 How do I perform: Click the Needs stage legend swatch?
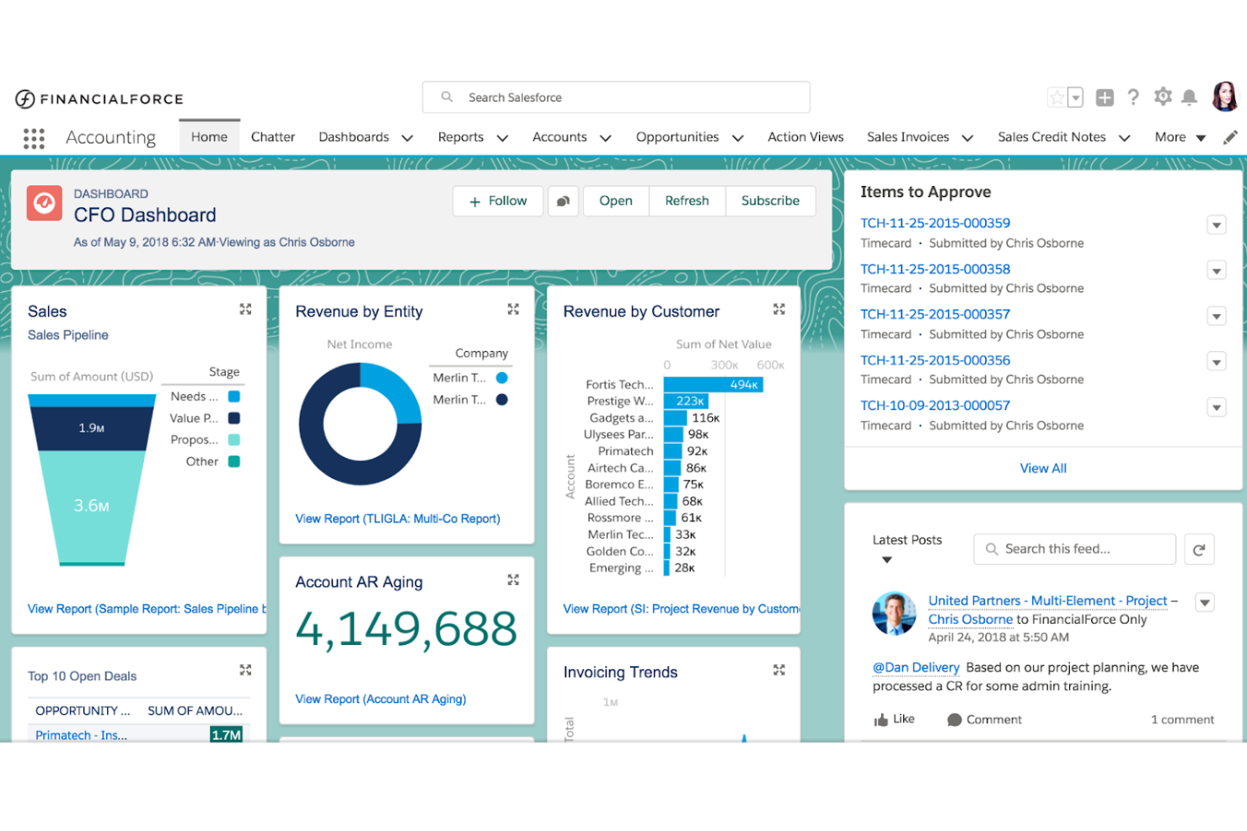tap(234, 396)
